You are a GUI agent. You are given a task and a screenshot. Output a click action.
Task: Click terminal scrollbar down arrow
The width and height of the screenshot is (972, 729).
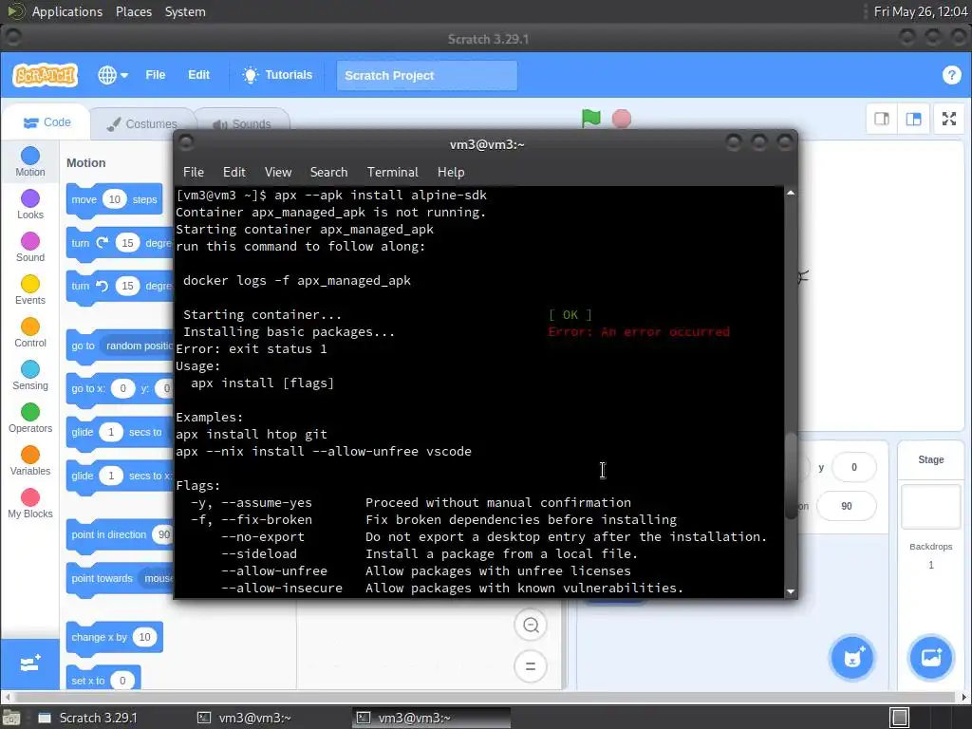791,591
